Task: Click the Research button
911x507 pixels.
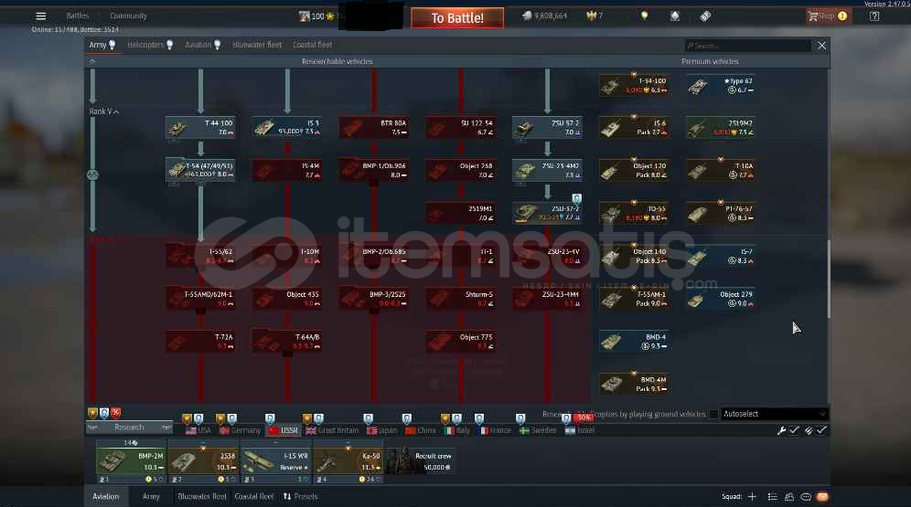Action: click(129, 428)
